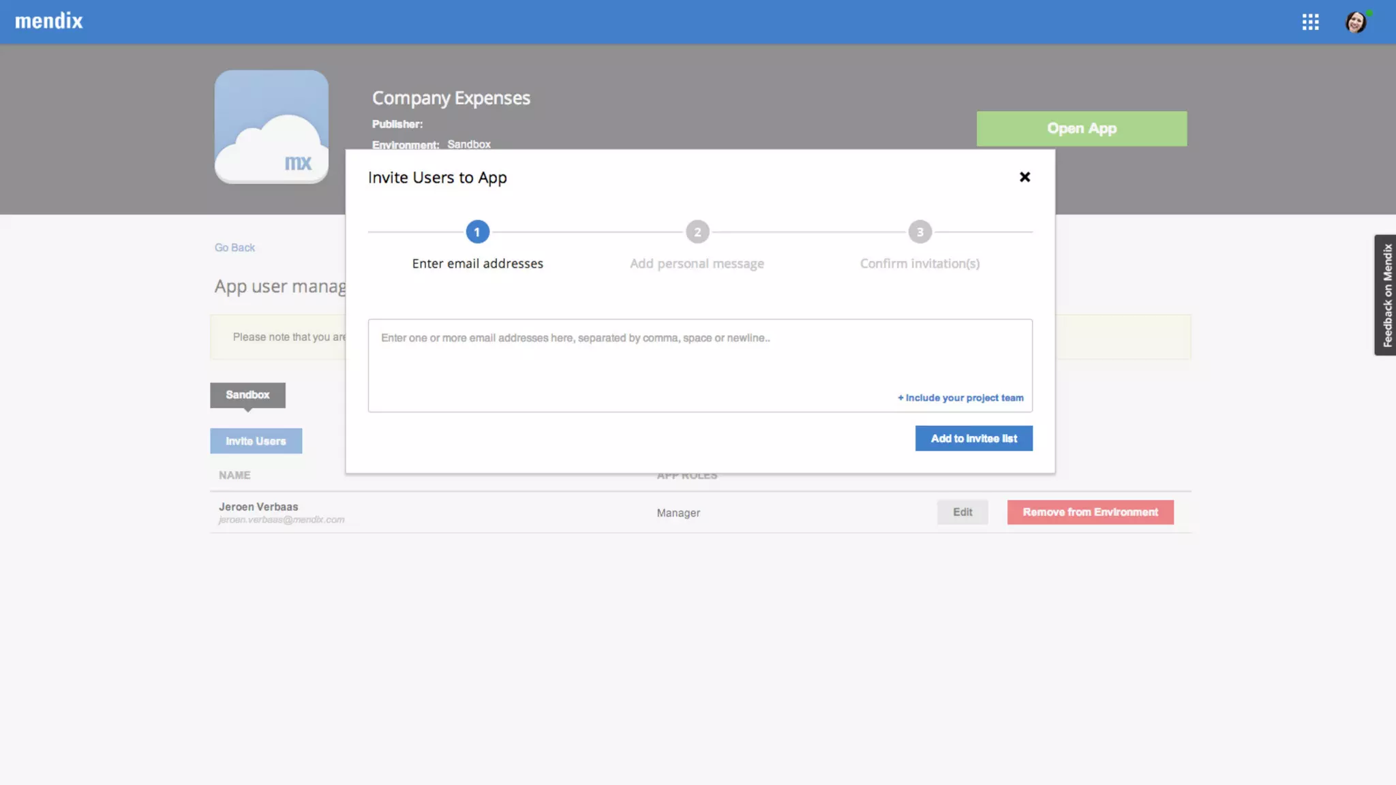Viewport: 1396px width, 785px height.
Task: Open the app switcher grid icon
Action: (x=1310, y=22)
